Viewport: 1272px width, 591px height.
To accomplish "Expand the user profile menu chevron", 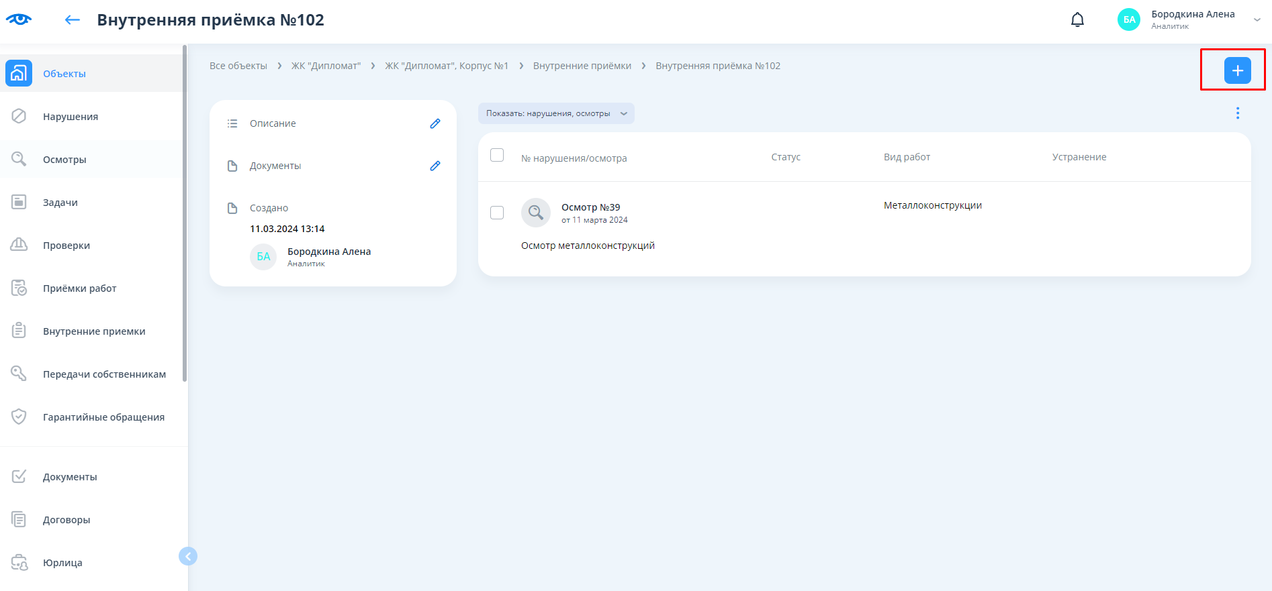I will pos(1257,20).
